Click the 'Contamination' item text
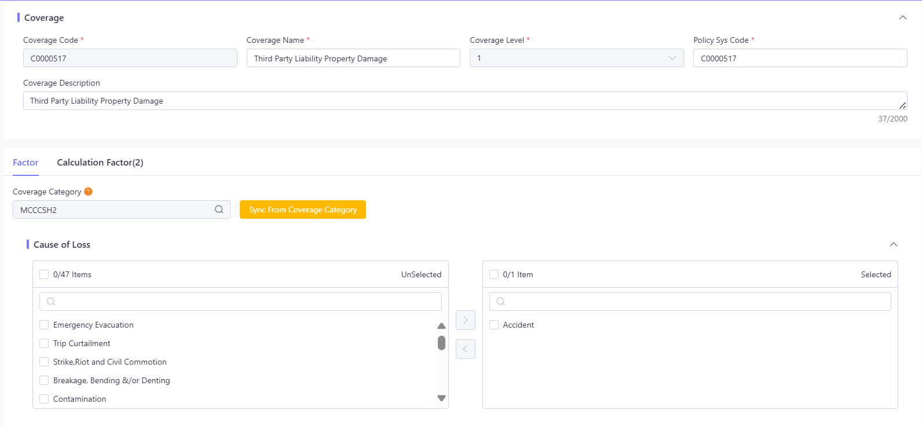Viewport: 922px width, 426px height. [80, 399]
